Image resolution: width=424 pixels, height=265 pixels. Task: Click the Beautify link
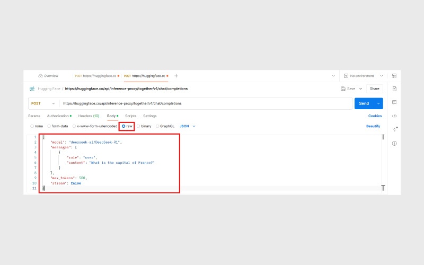tap(373, 126)
